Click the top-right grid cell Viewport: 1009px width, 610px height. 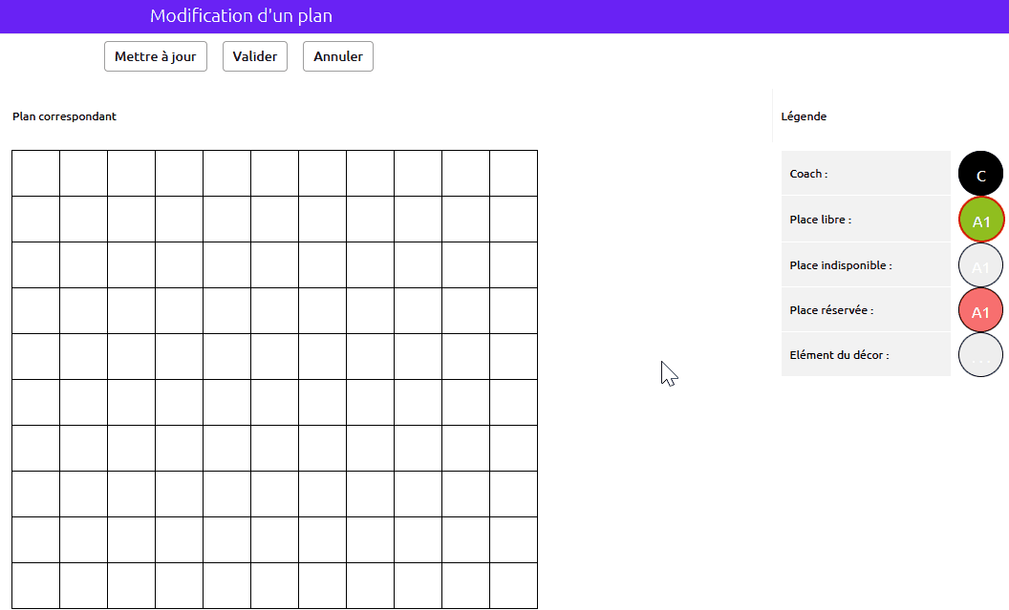[513, 174]
